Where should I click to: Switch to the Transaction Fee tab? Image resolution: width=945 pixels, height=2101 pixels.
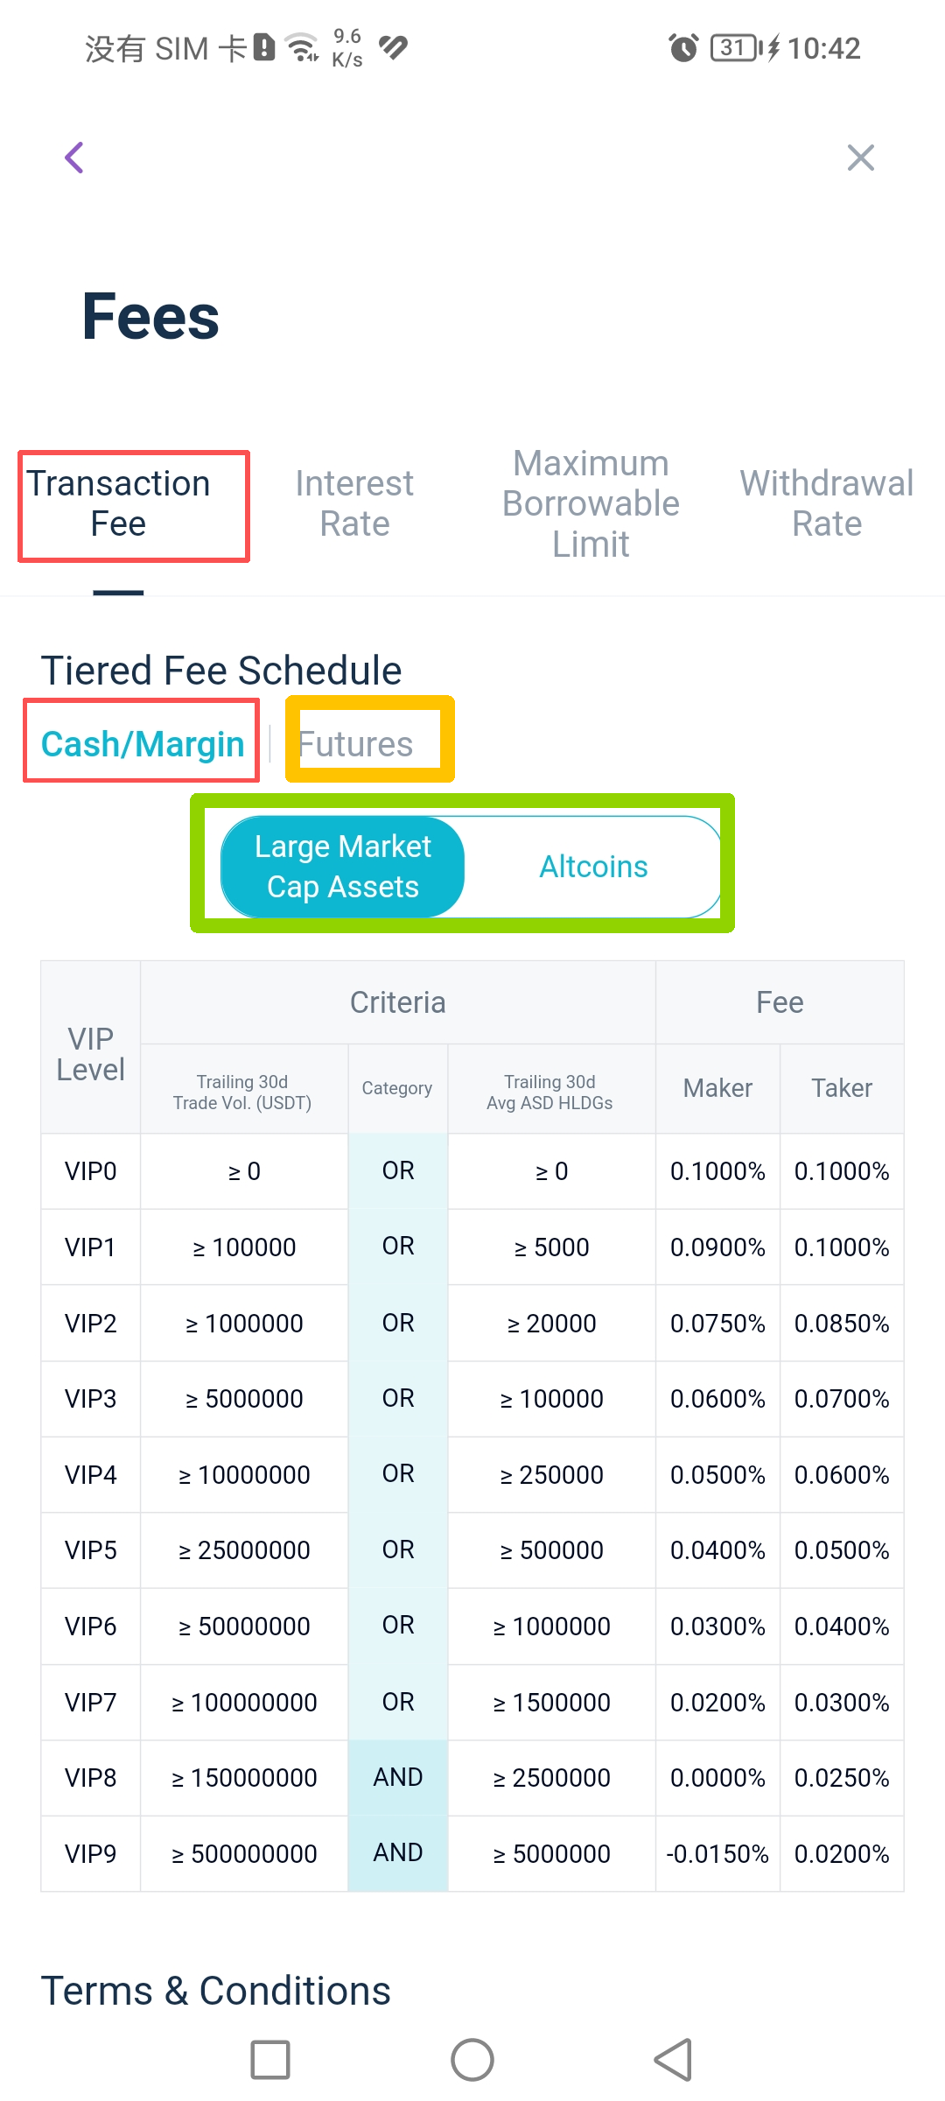pos(119,504)
